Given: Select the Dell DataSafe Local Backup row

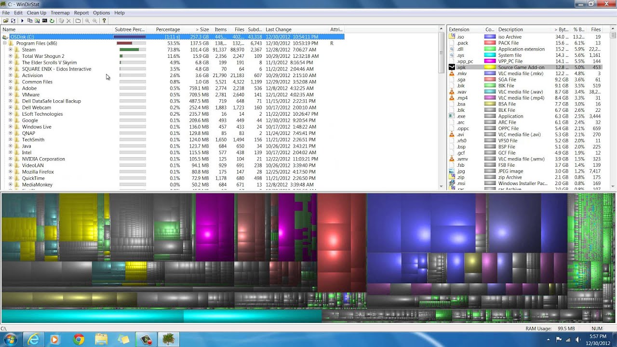Looking at the screenshot, I should tap(173, 101).
